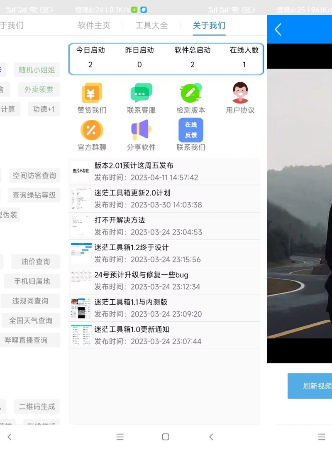Switch to the 软件主页 tab

tap(94, 25)
